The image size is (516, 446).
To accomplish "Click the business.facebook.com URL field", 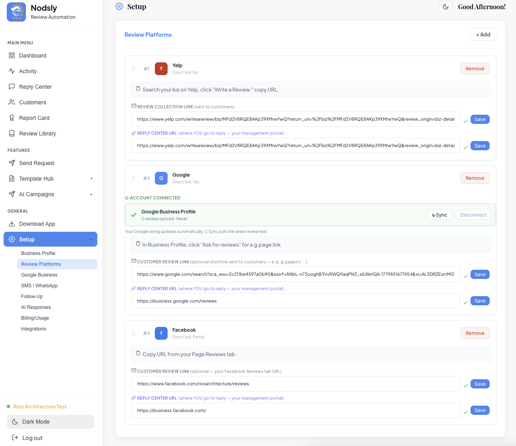I will coord(296,410).
